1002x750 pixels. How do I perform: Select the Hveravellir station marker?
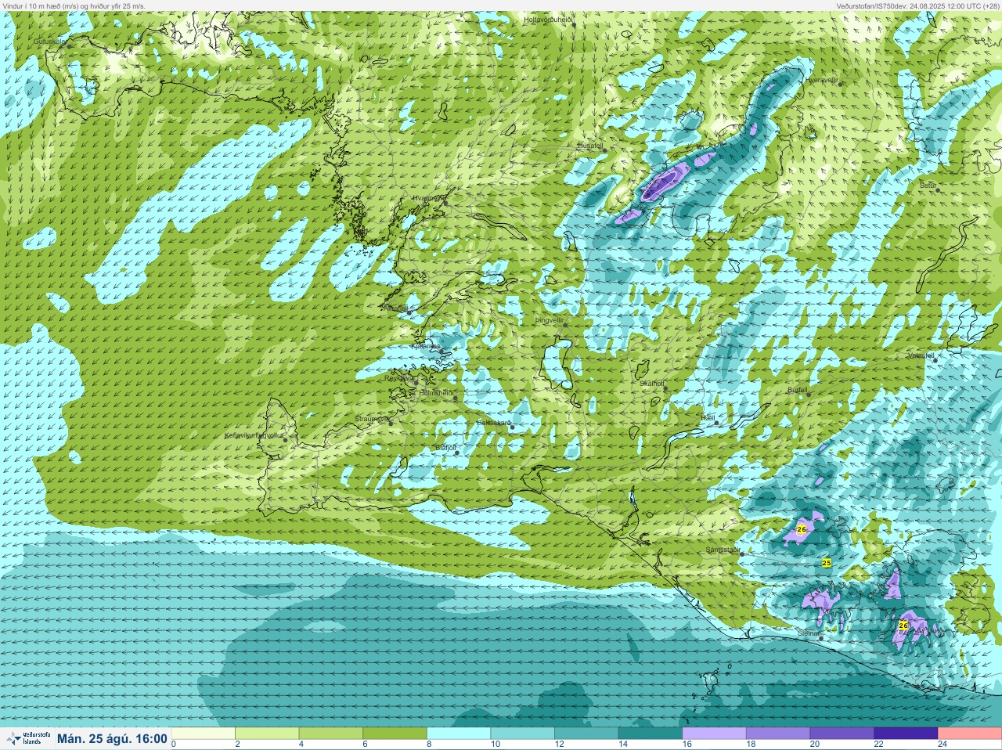(841, 84)
